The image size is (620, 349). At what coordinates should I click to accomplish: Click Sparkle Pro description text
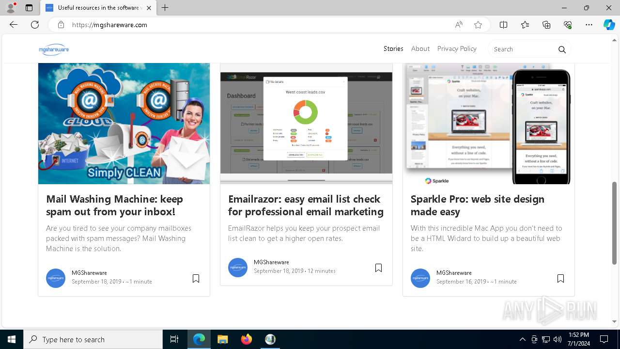(x=486, y=238)
